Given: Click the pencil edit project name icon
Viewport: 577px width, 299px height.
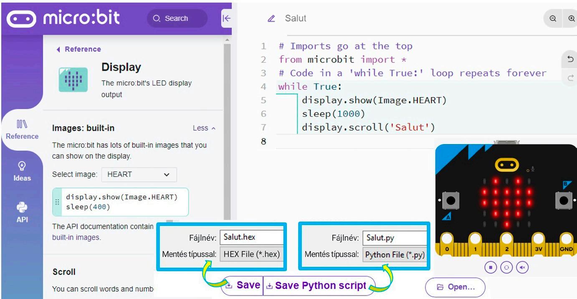Looking at the screenshot, I should pos(271,18).
